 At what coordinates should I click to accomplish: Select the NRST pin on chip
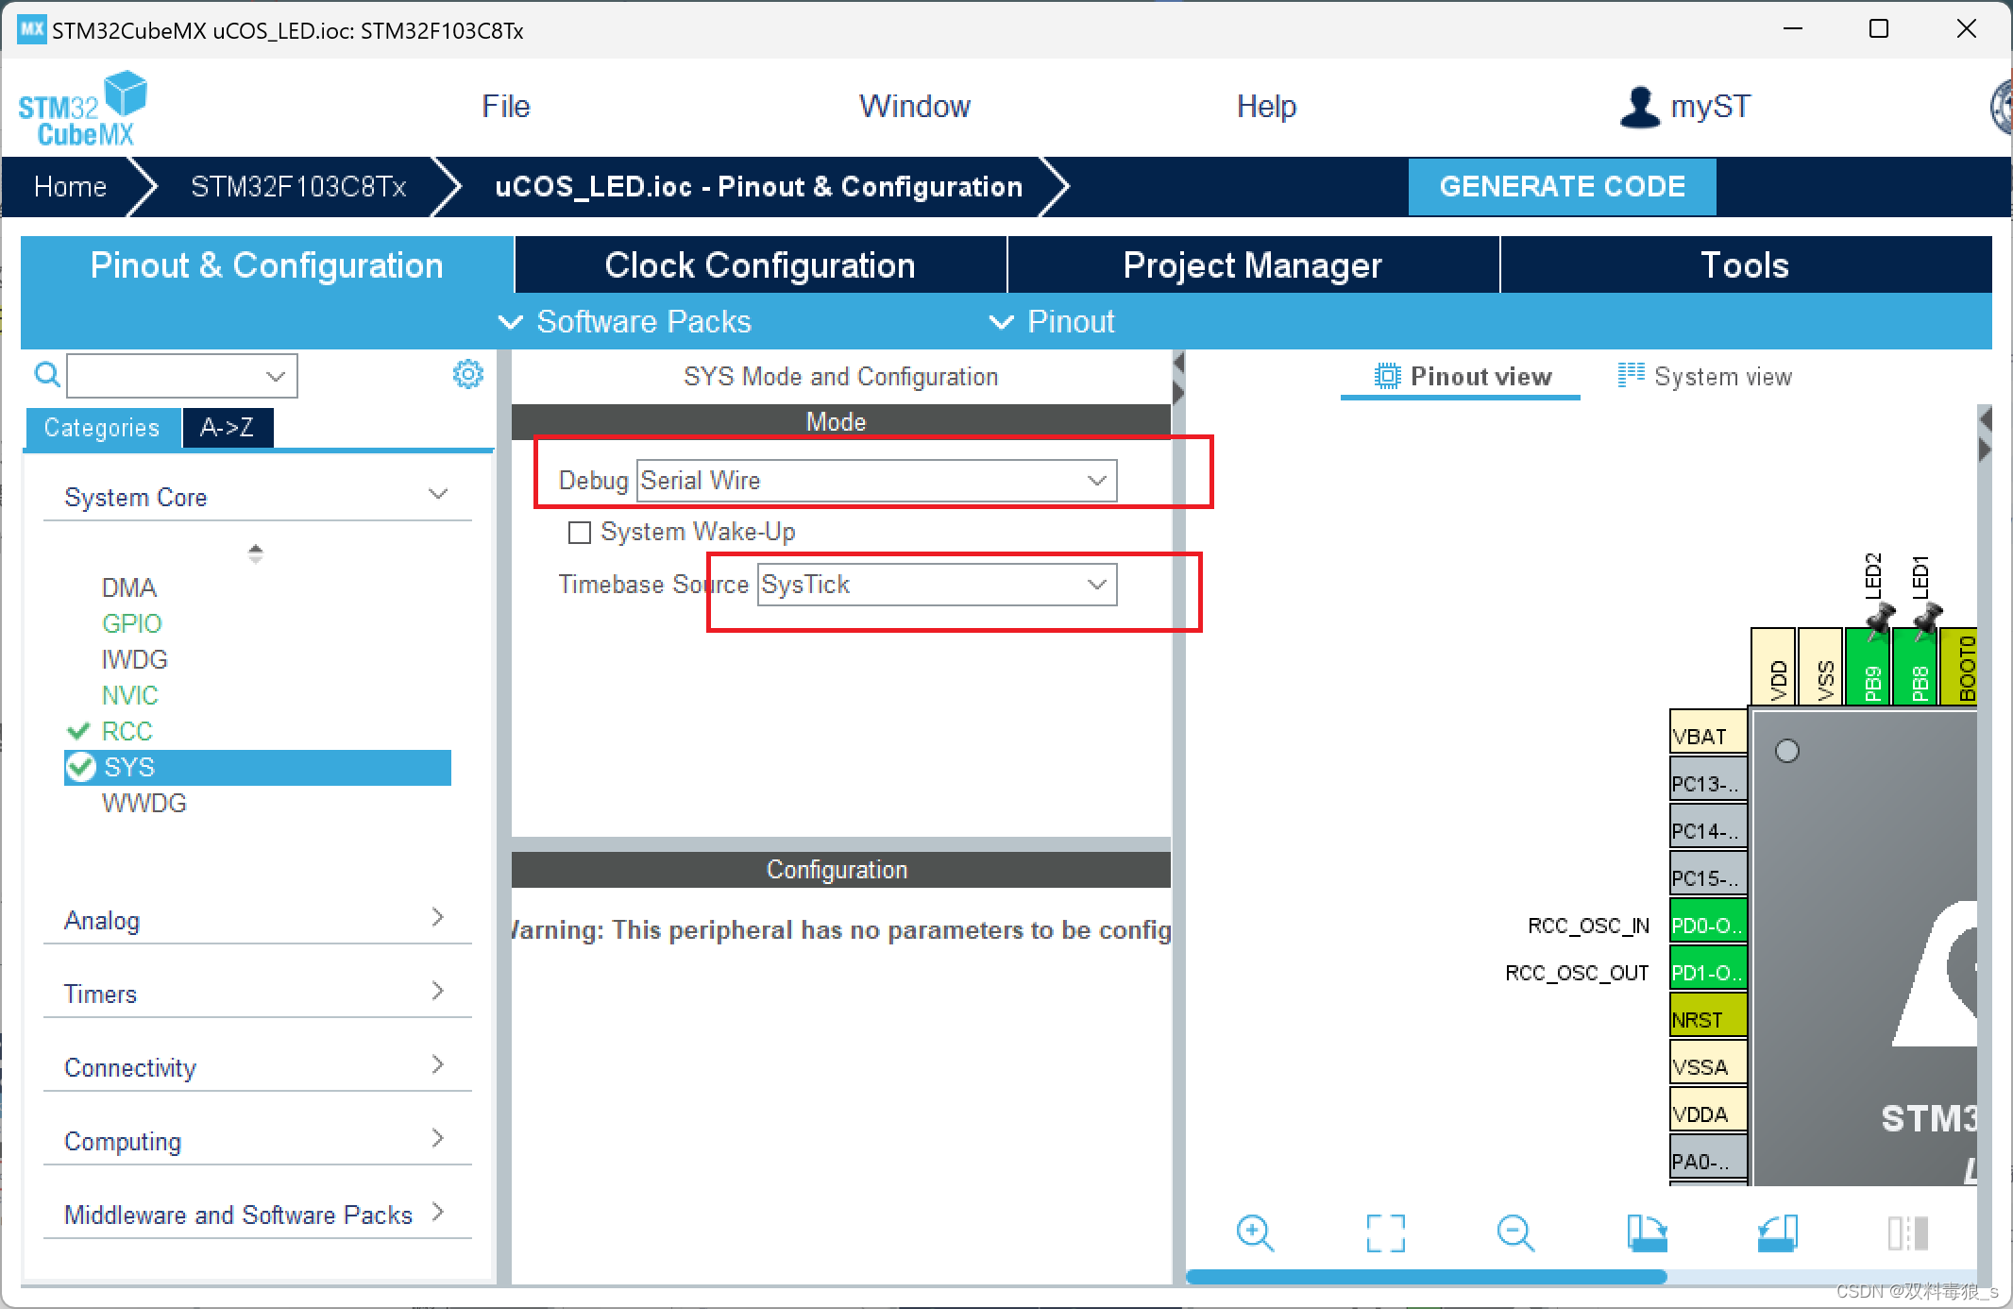(1708, 1016)
